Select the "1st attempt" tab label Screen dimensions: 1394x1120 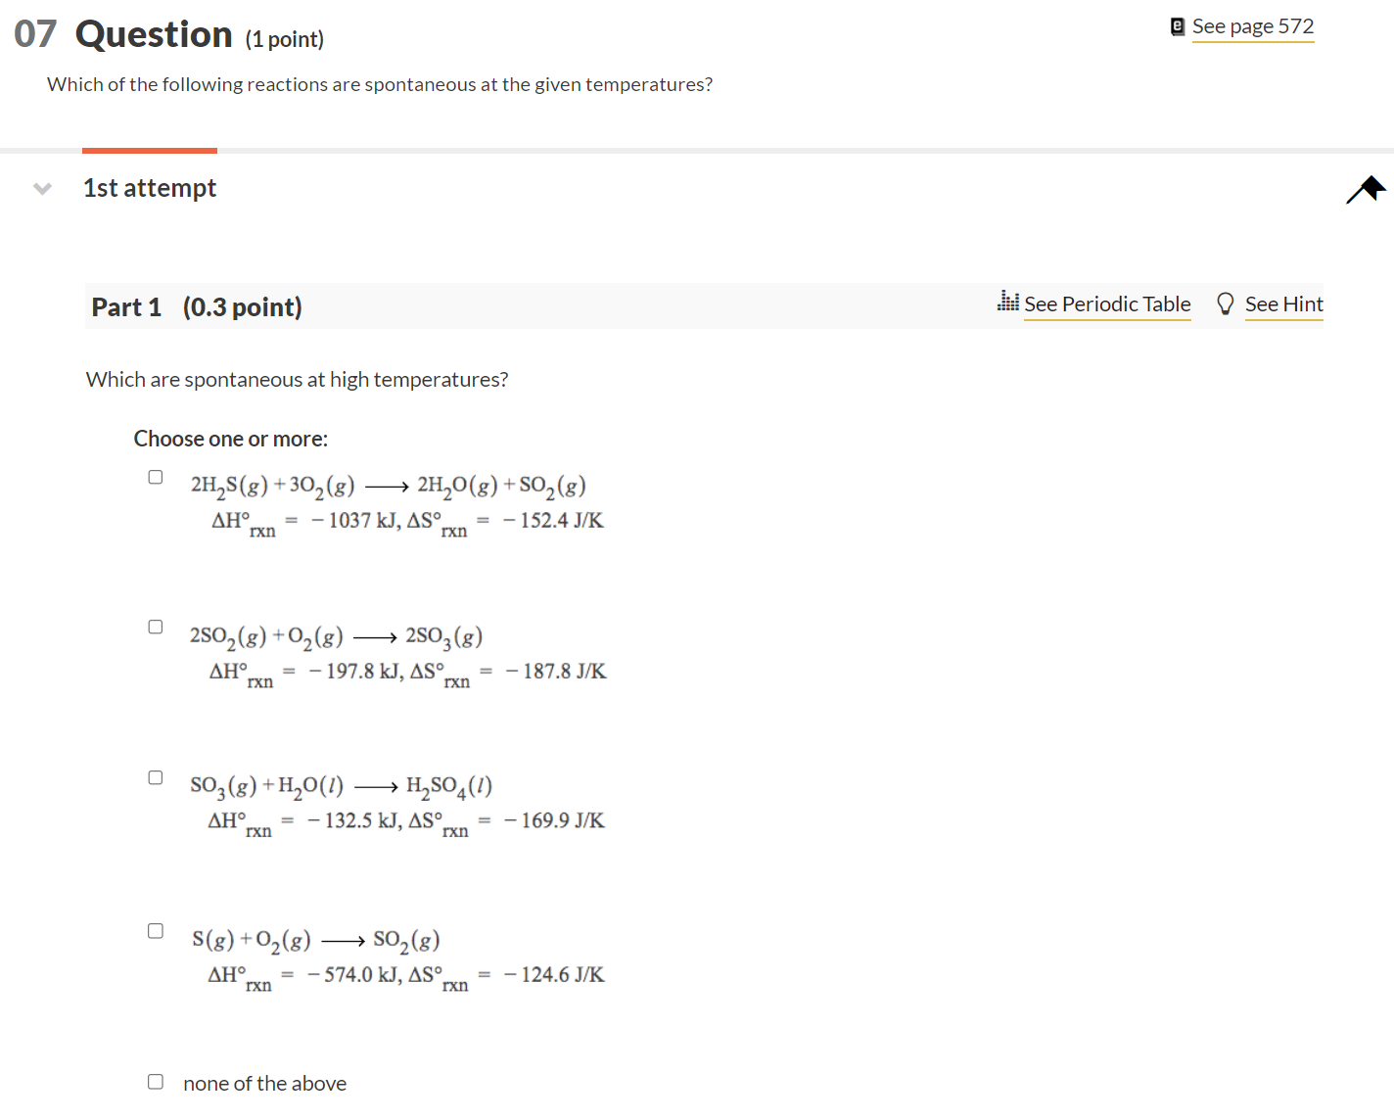pos(149,188)
